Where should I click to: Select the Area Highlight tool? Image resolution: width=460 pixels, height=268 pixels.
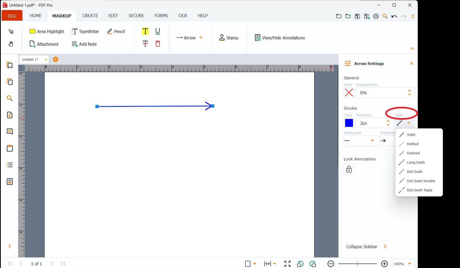pos(47,31)
